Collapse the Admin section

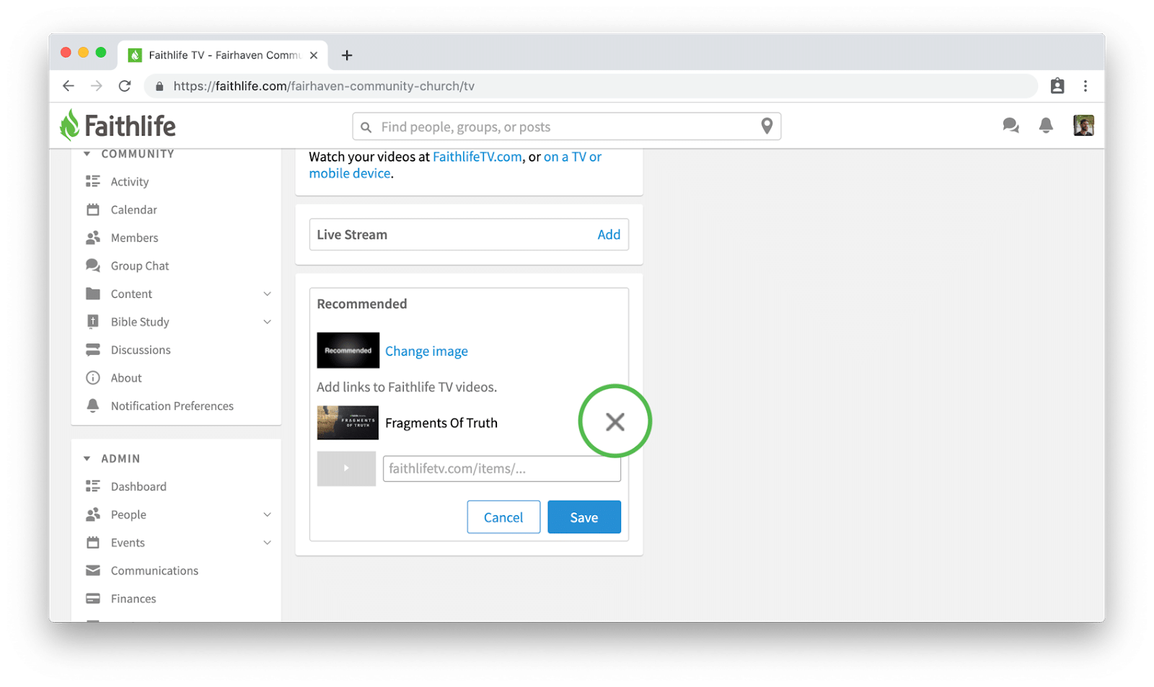click(x=87, y=458)
